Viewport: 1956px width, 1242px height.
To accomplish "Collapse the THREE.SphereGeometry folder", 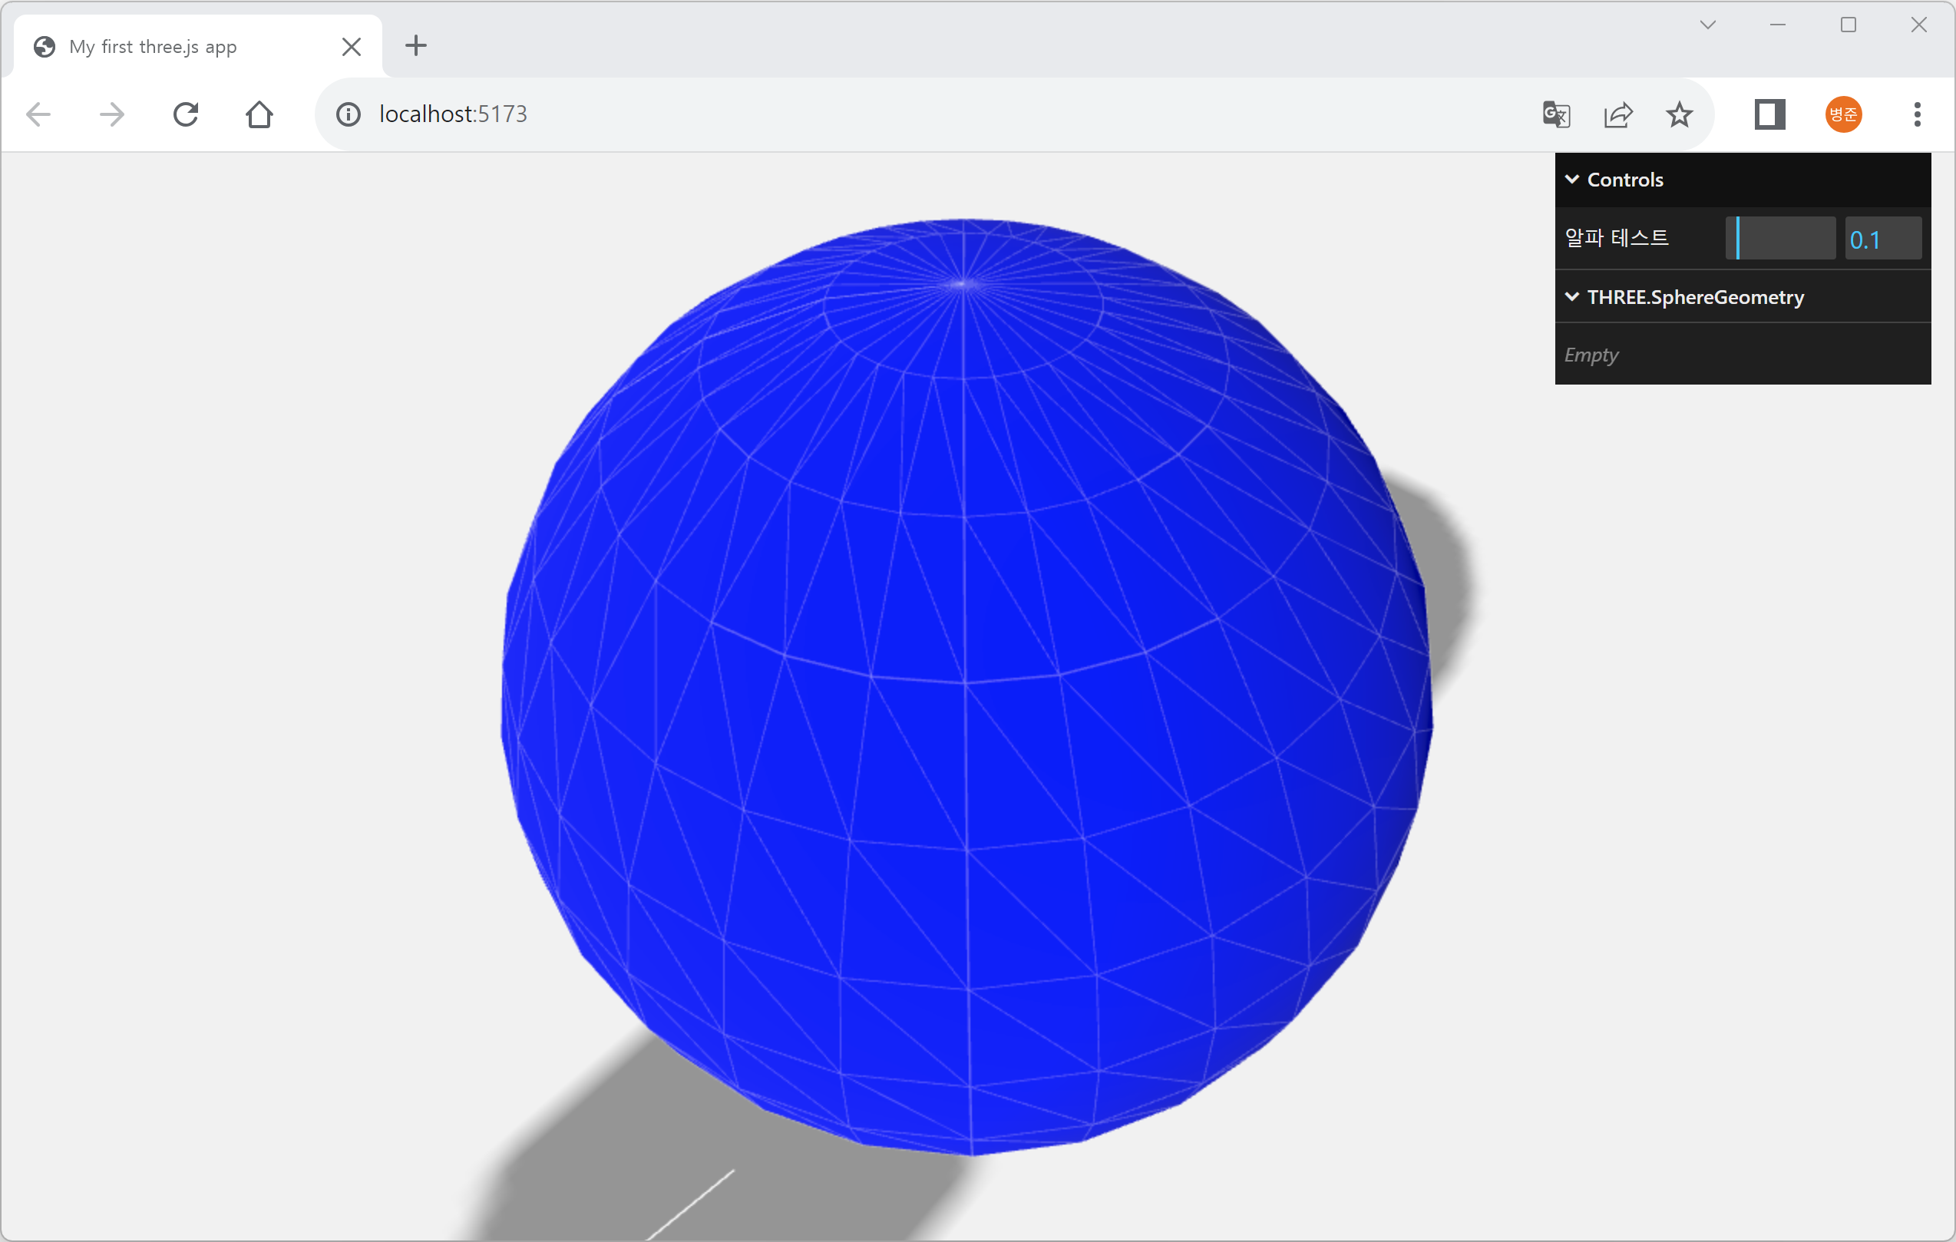I will 1694,297.
